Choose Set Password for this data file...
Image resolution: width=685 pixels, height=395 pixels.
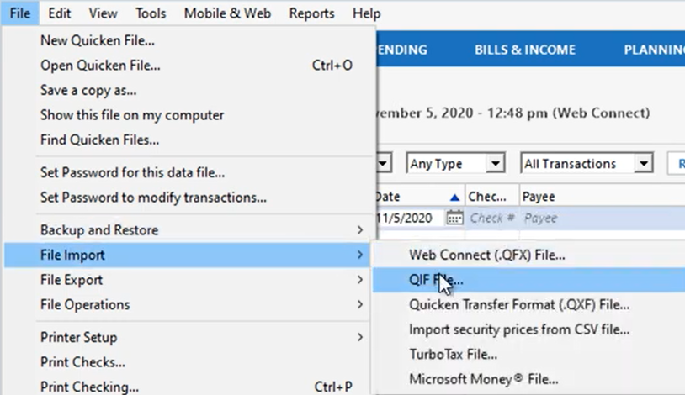188,173
